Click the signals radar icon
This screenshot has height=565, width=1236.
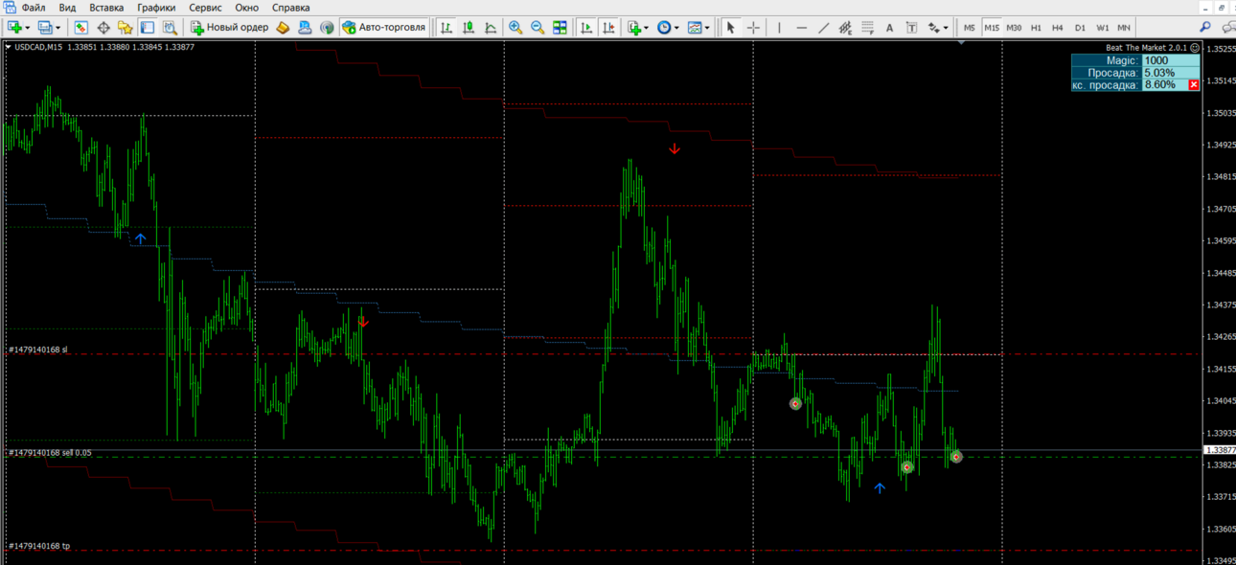tap(327, 28)
